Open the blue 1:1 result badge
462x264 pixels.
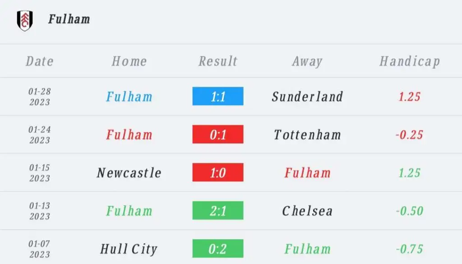point(218,96)
